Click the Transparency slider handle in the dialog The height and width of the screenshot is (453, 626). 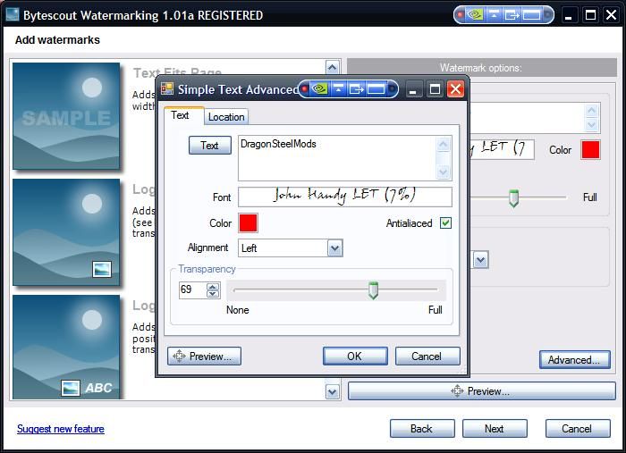374,290
